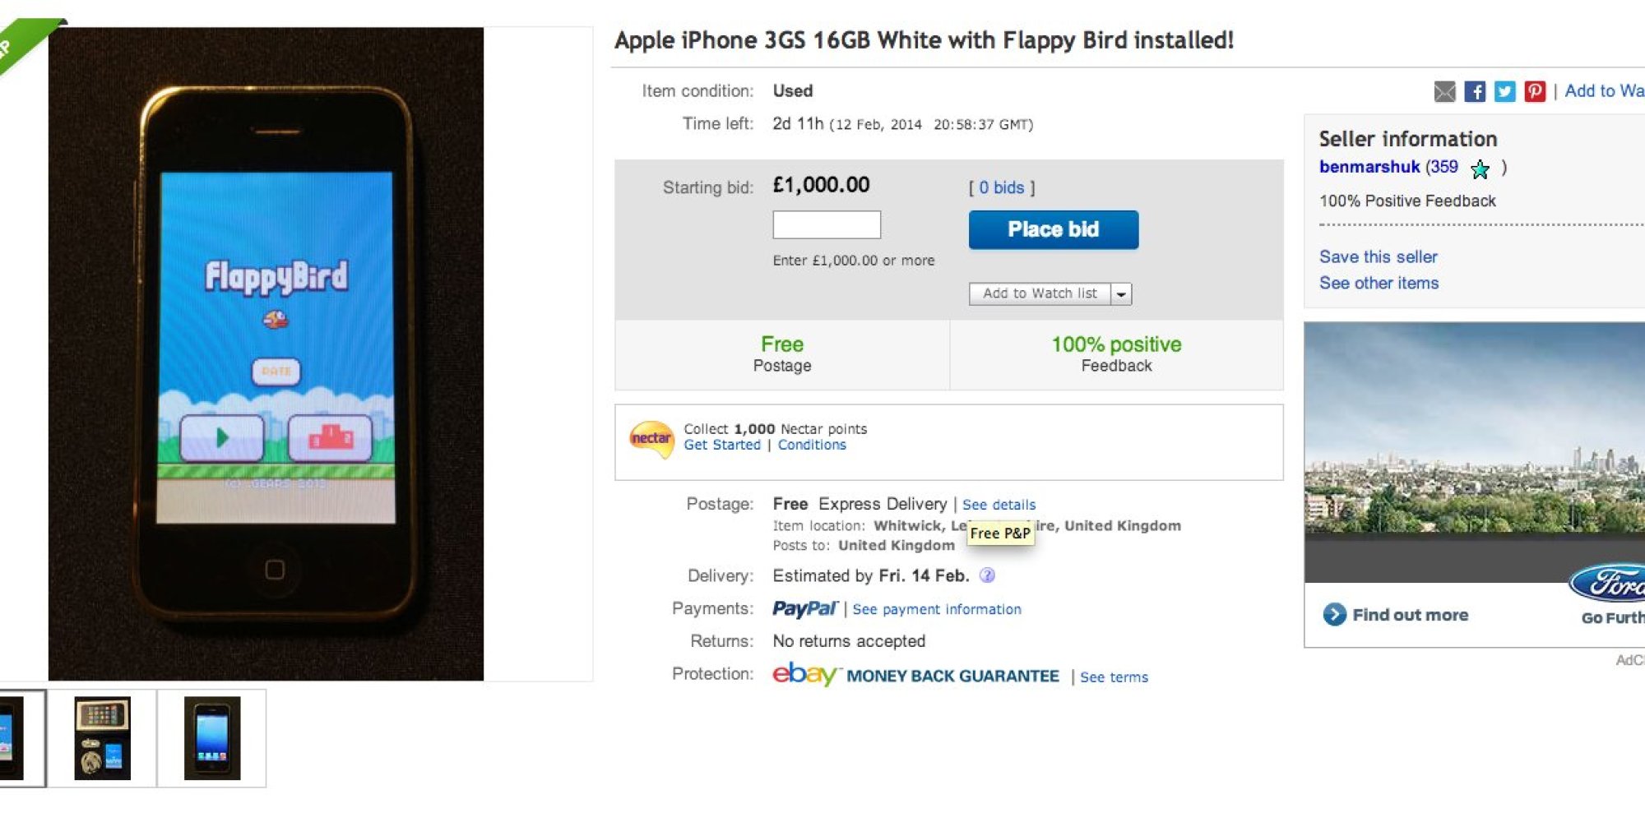The width and height of the screenshot is (1645, 822).
Task: Click the Place bid button
Action: (x=1053, y=229)
